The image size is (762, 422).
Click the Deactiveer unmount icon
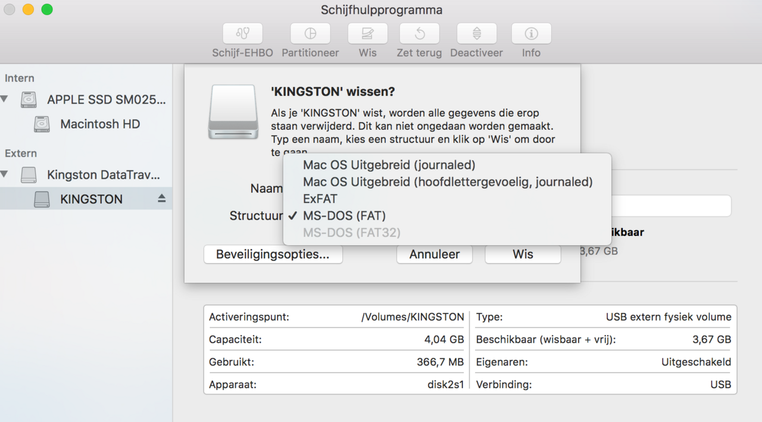476,34
